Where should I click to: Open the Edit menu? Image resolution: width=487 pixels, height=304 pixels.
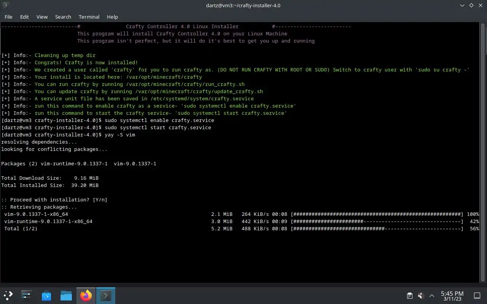(24, 17)
